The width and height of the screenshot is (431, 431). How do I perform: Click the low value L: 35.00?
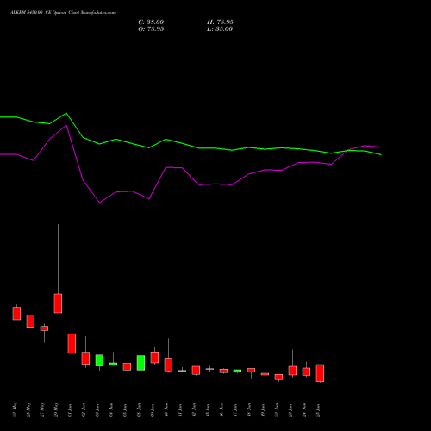220,29
